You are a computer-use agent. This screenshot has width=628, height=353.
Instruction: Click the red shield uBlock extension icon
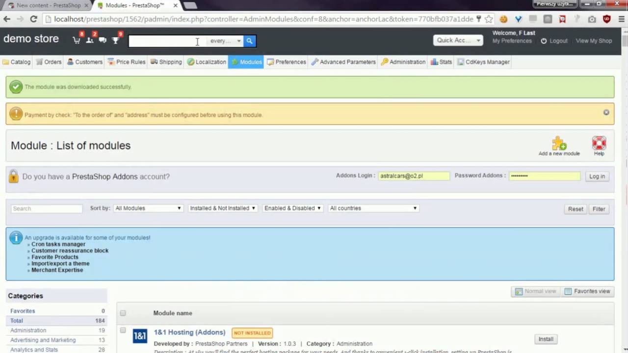[x=607, y=19]
